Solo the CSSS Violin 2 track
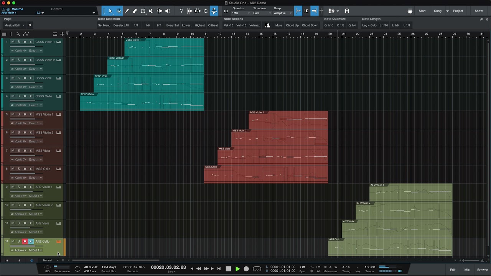The height and width of the screenshot is (276, 491). tap(19, 60)
